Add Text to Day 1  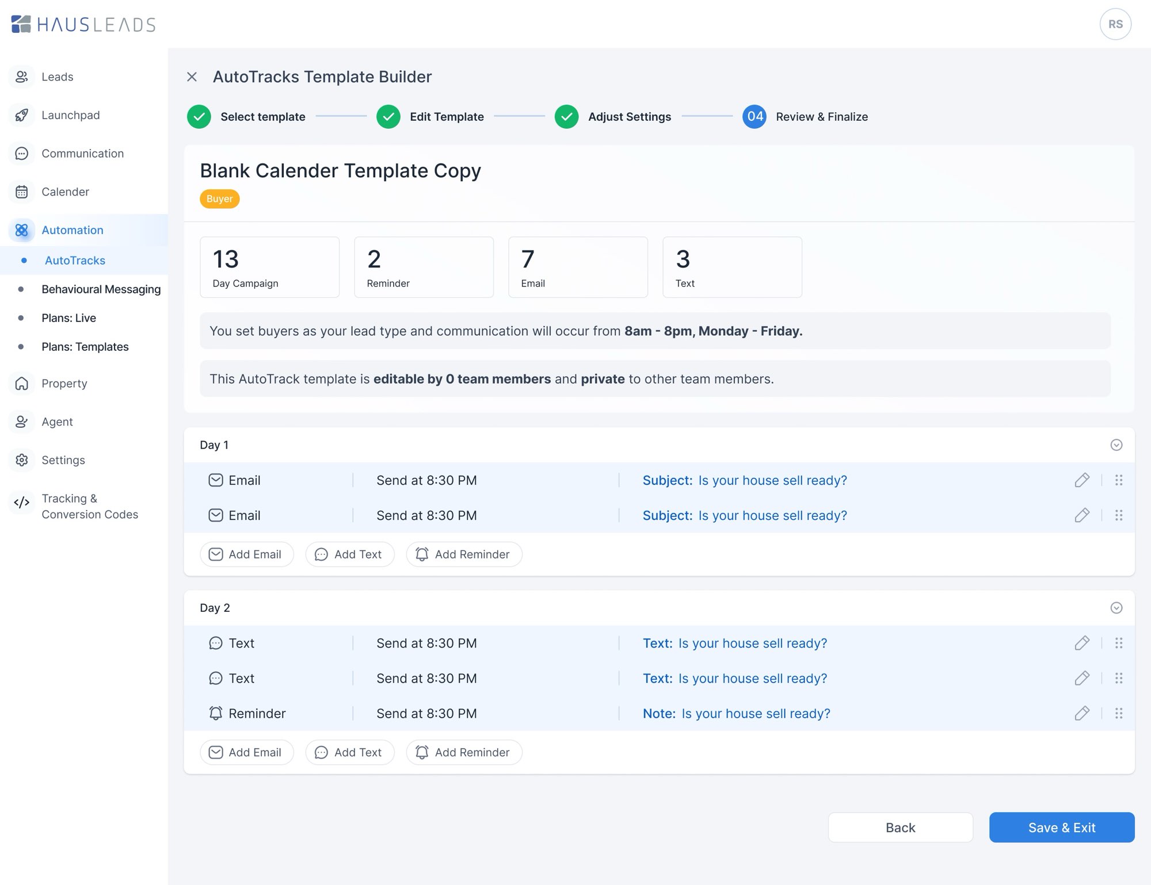pos(350,554)
